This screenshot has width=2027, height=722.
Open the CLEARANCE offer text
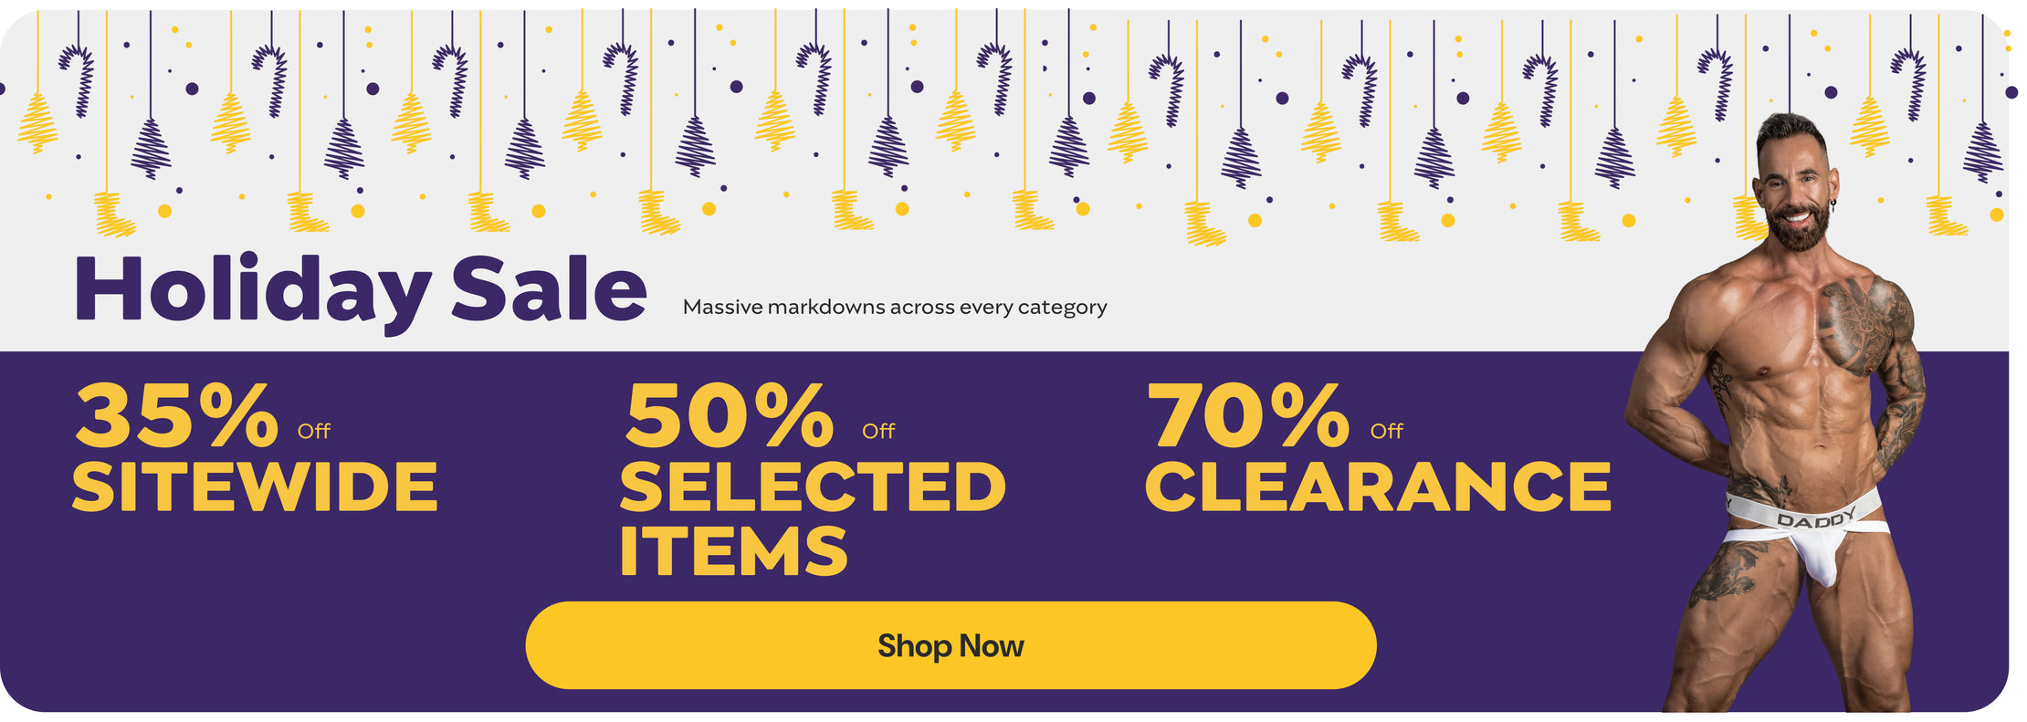tap(1378, 487)
